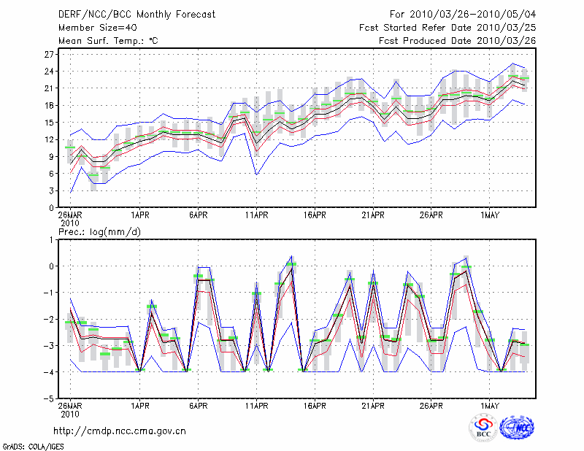
Task: Click the Mean Surf. Temp. heading
Action: click(108, 42)
